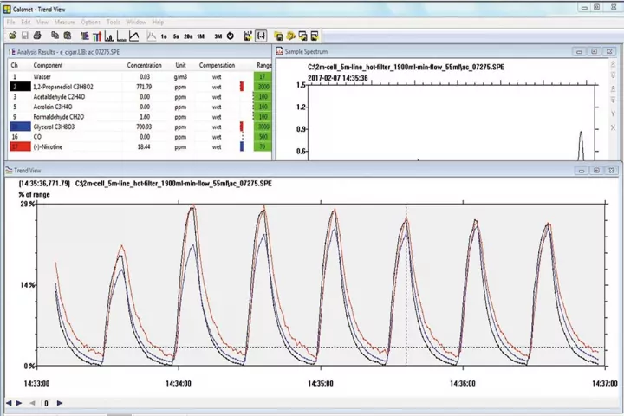Select the 3M measurement time button
The height and width of the screenshot is (416, 624).
click(218, 36)
